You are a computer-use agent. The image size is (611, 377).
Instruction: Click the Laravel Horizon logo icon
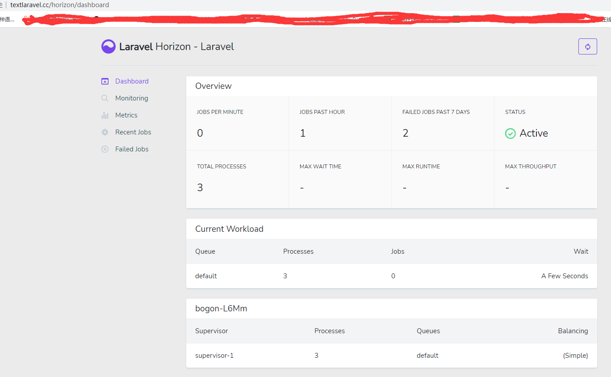click(109, 46)
